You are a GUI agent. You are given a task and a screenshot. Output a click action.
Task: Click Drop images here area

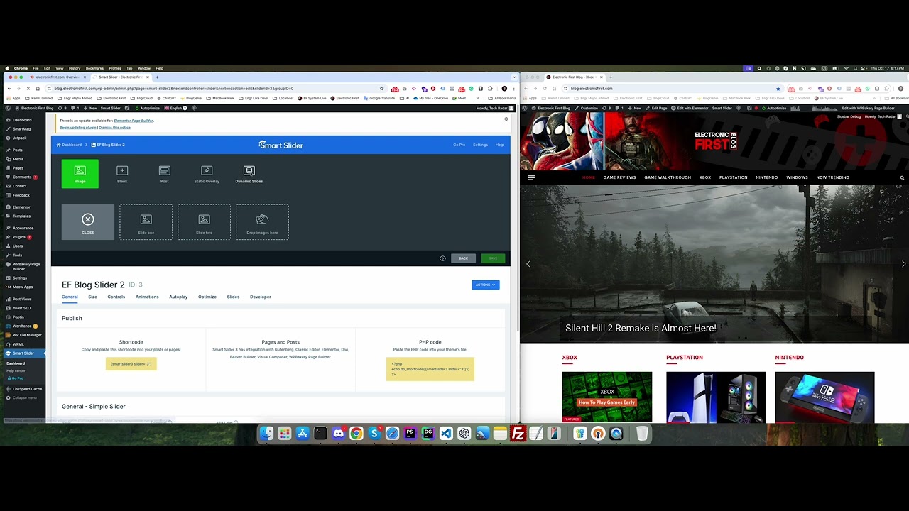pos(262,222)
